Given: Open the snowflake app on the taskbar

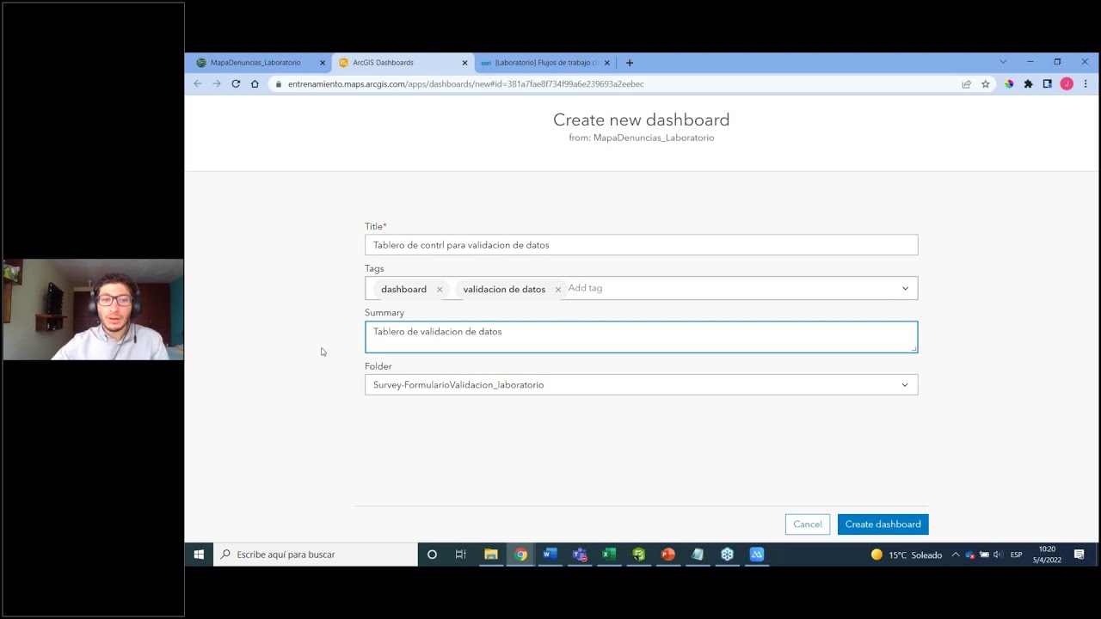Looking at the screenshot, I should click(728, 555).
